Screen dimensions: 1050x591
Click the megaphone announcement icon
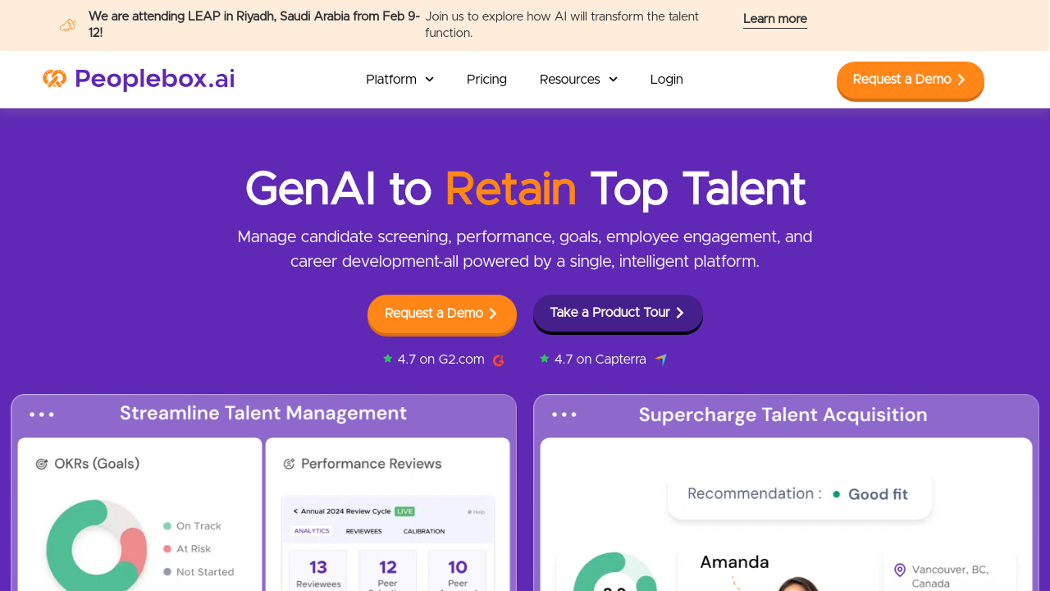[68, 25]
